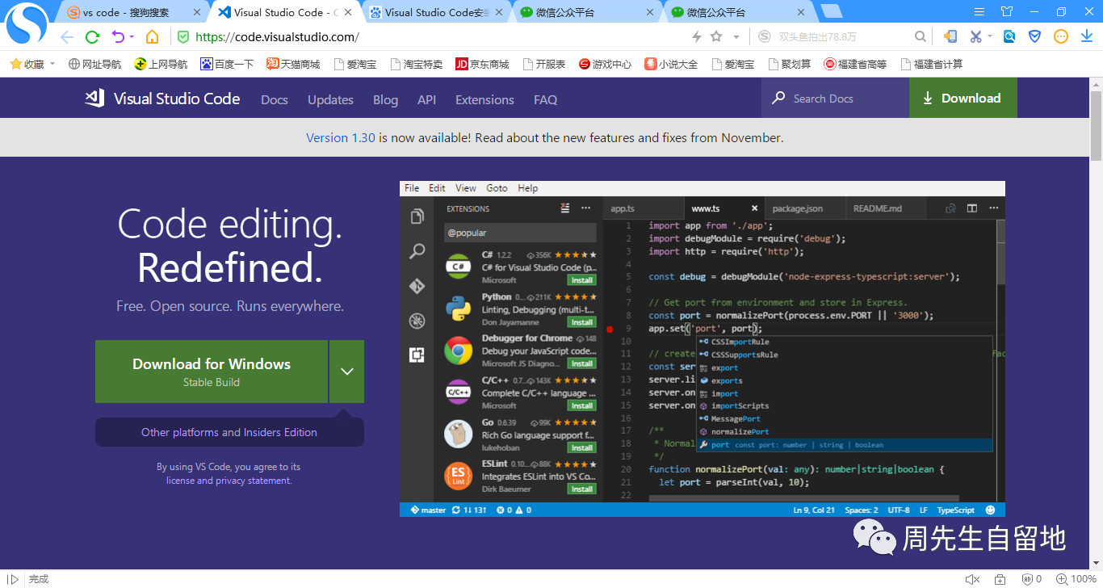
Task: Click the Debug bug icon in the activity bar
Action: (x=417, y=321)
